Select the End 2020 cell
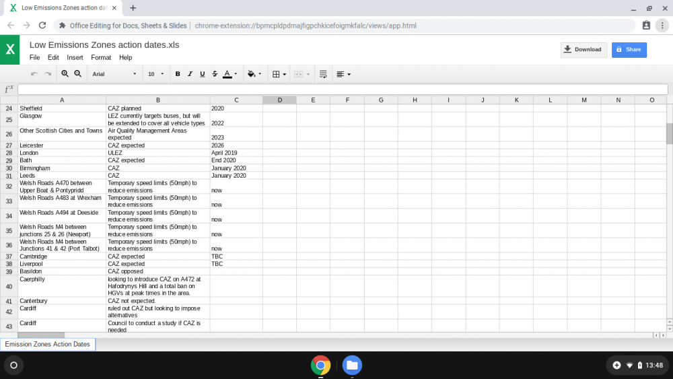Image resolution: width=673 pixels, height=379 pixels. pyautogui.click(x=236, y=160)
